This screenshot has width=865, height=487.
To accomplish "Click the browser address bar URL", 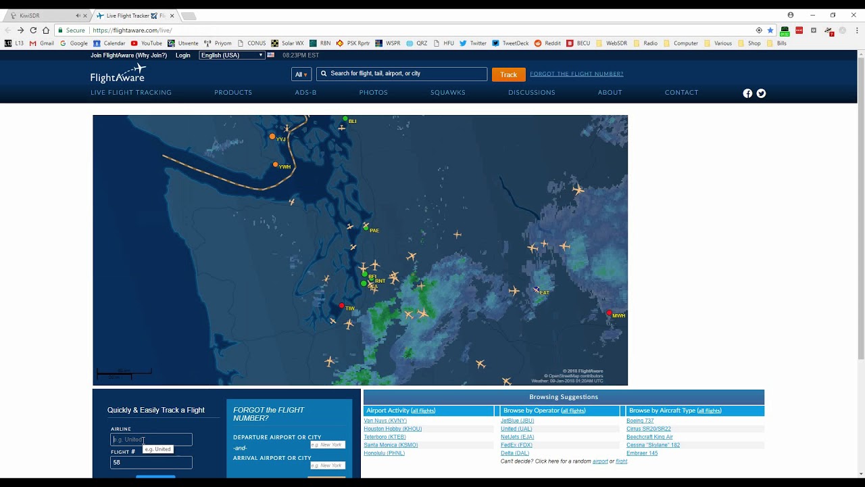I will [132, 30].
